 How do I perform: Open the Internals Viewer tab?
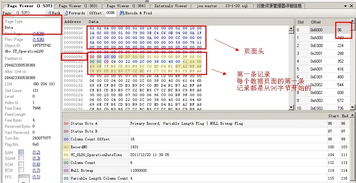(171, 6)
